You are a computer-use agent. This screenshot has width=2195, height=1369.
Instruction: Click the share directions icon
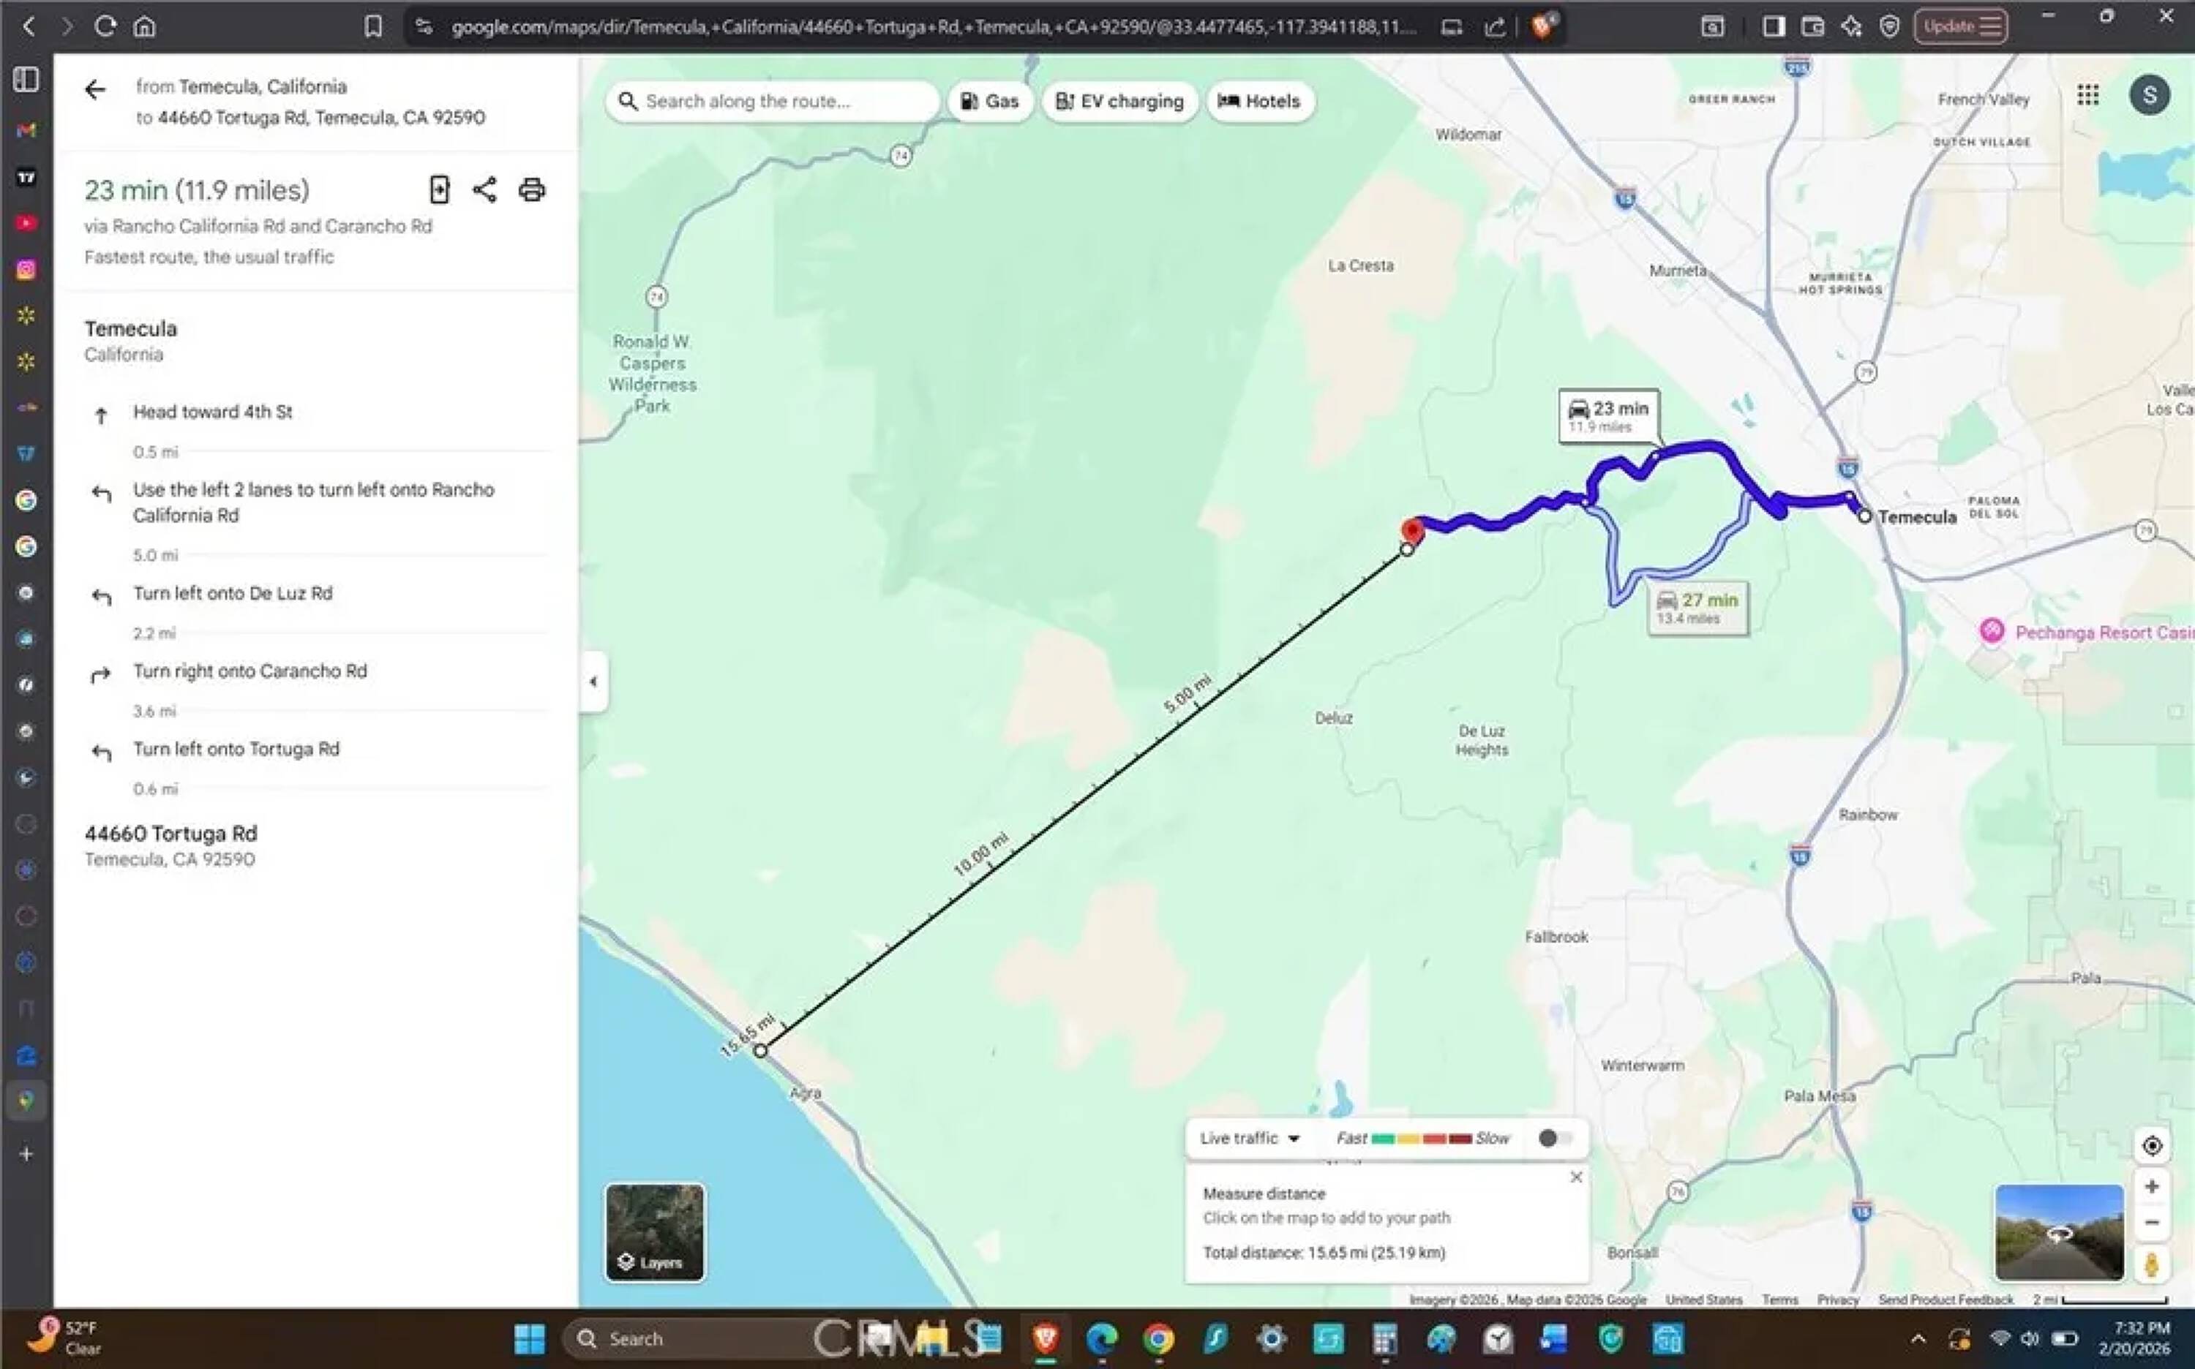tap(484, 189)
